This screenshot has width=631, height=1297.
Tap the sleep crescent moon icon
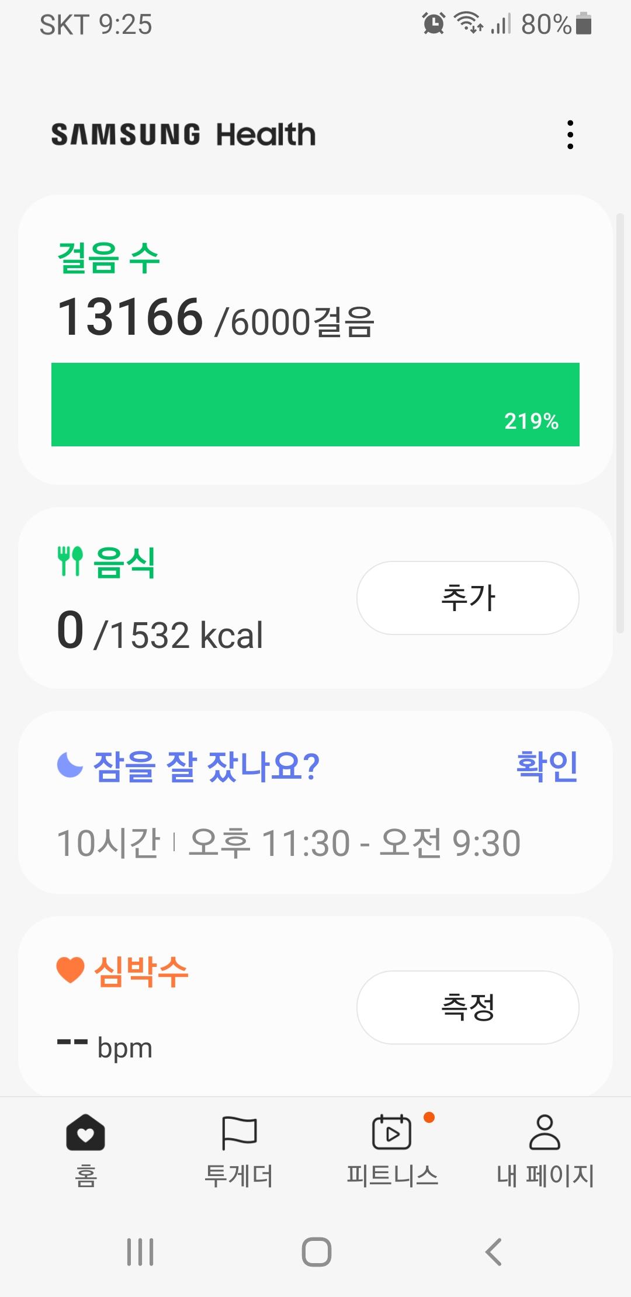click(x=70, y=765)
